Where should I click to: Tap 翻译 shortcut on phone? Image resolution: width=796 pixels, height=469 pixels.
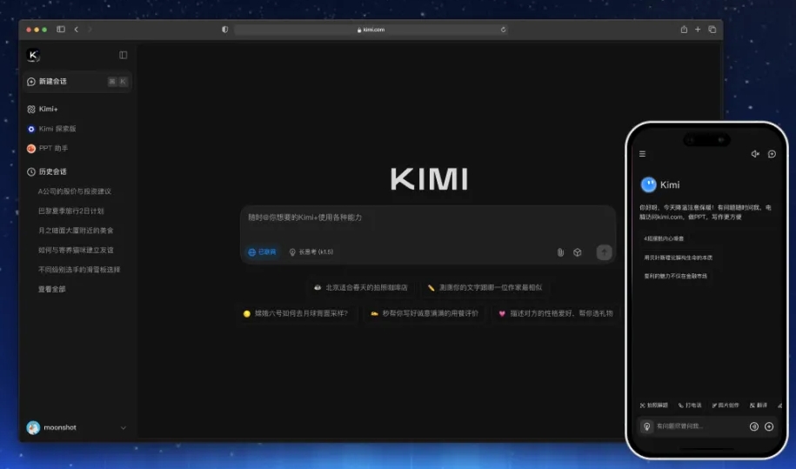tap(759, 405)
